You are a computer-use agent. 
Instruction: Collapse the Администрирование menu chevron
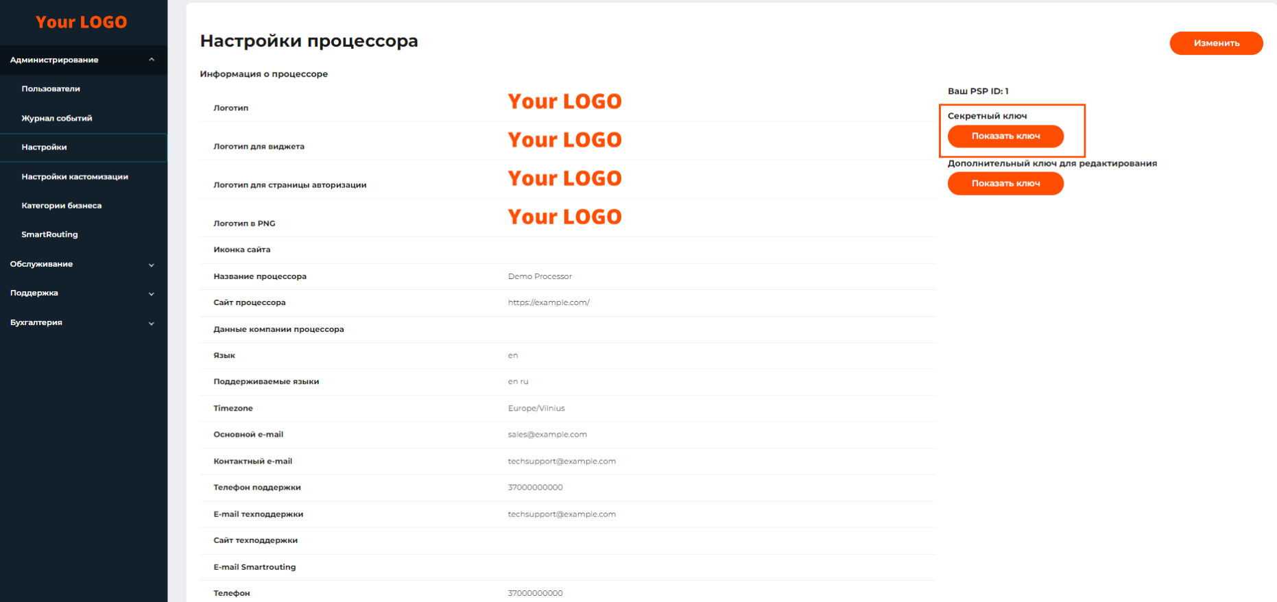point(152,60)
